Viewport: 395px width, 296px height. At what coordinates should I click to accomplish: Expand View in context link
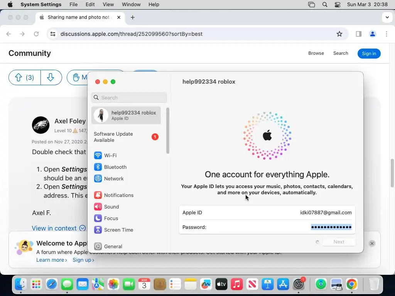coord(59,228)
